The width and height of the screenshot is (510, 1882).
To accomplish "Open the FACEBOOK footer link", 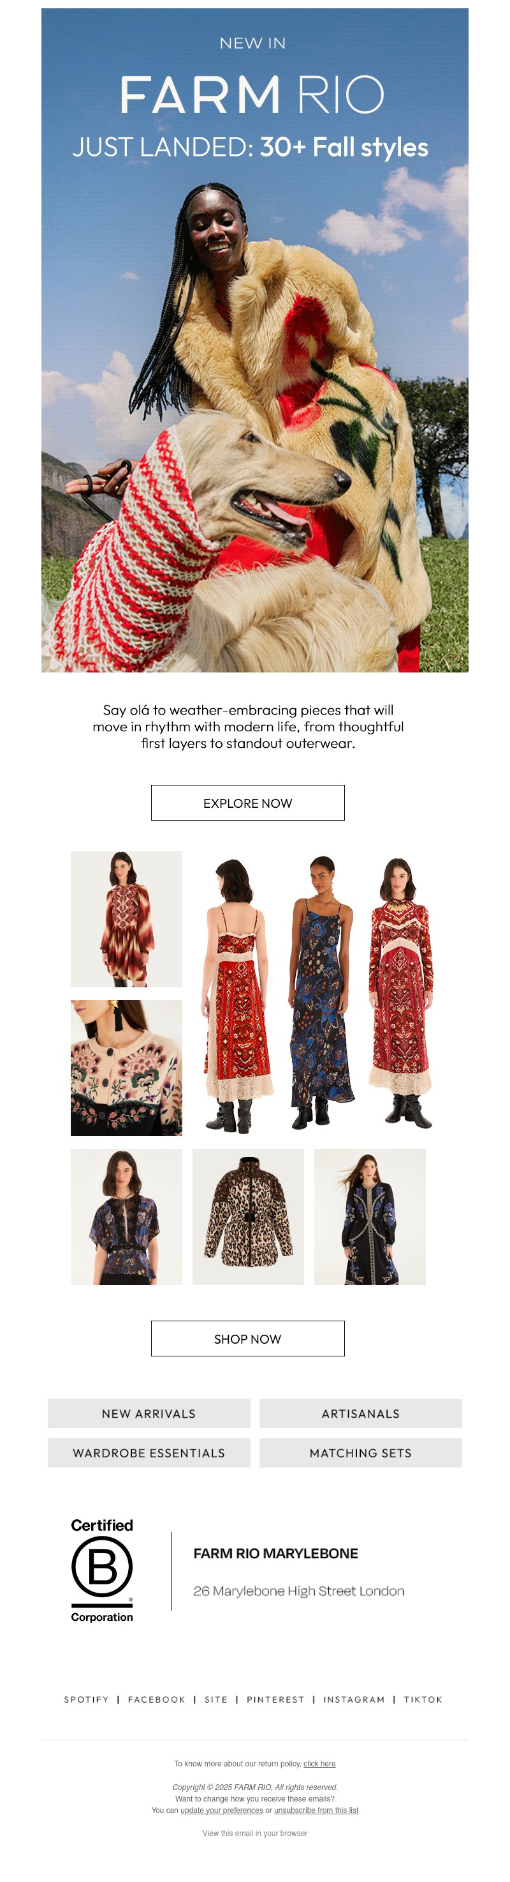I will pyautogui.click(x=156, y=1699).
